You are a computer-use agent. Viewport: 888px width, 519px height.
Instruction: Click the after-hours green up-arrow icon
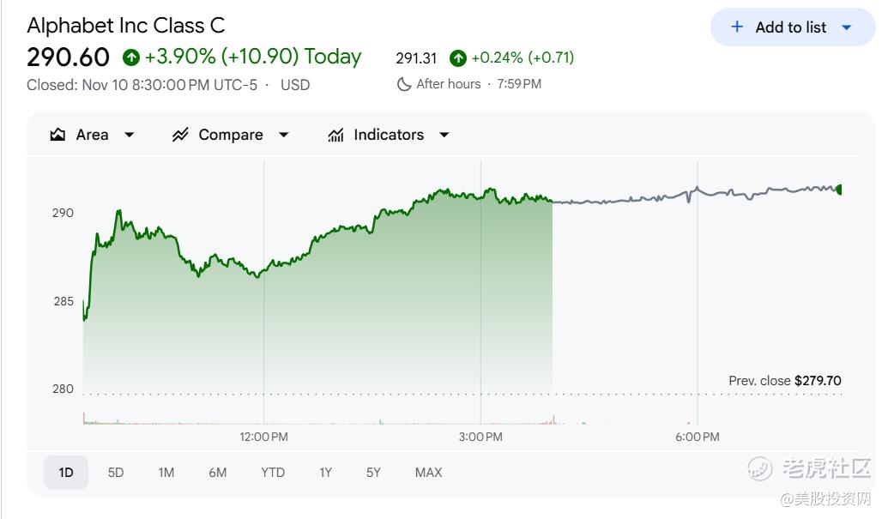tap(458, 58)
